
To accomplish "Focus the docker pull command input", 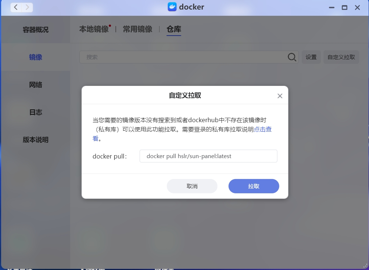I will pos(208,156).
